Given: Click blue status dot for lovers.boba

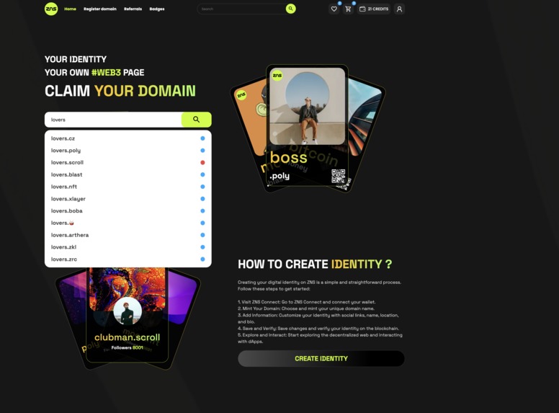Looking at the screenshot, I should [202, 210].
